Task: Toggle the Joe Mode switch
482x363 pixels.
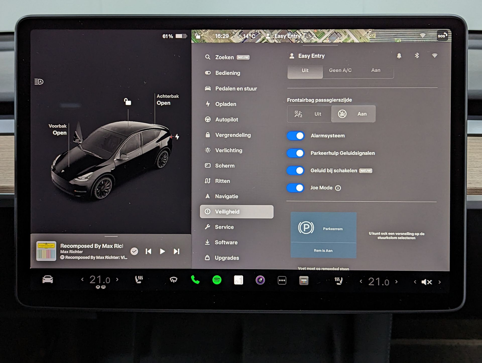Action: (295, 188)
